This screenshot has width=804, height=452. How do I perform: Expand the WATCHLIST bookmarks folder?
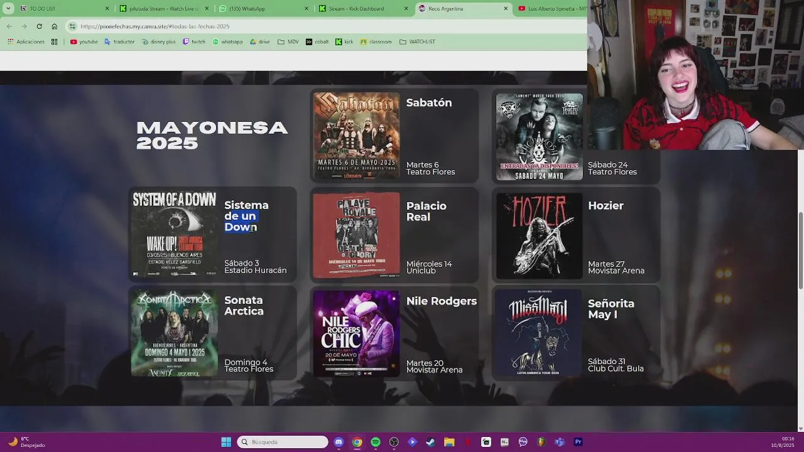(417, 41)
